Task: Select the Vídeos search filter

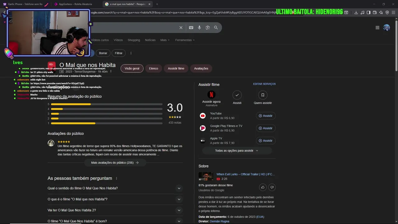Action: coord(118,40)
